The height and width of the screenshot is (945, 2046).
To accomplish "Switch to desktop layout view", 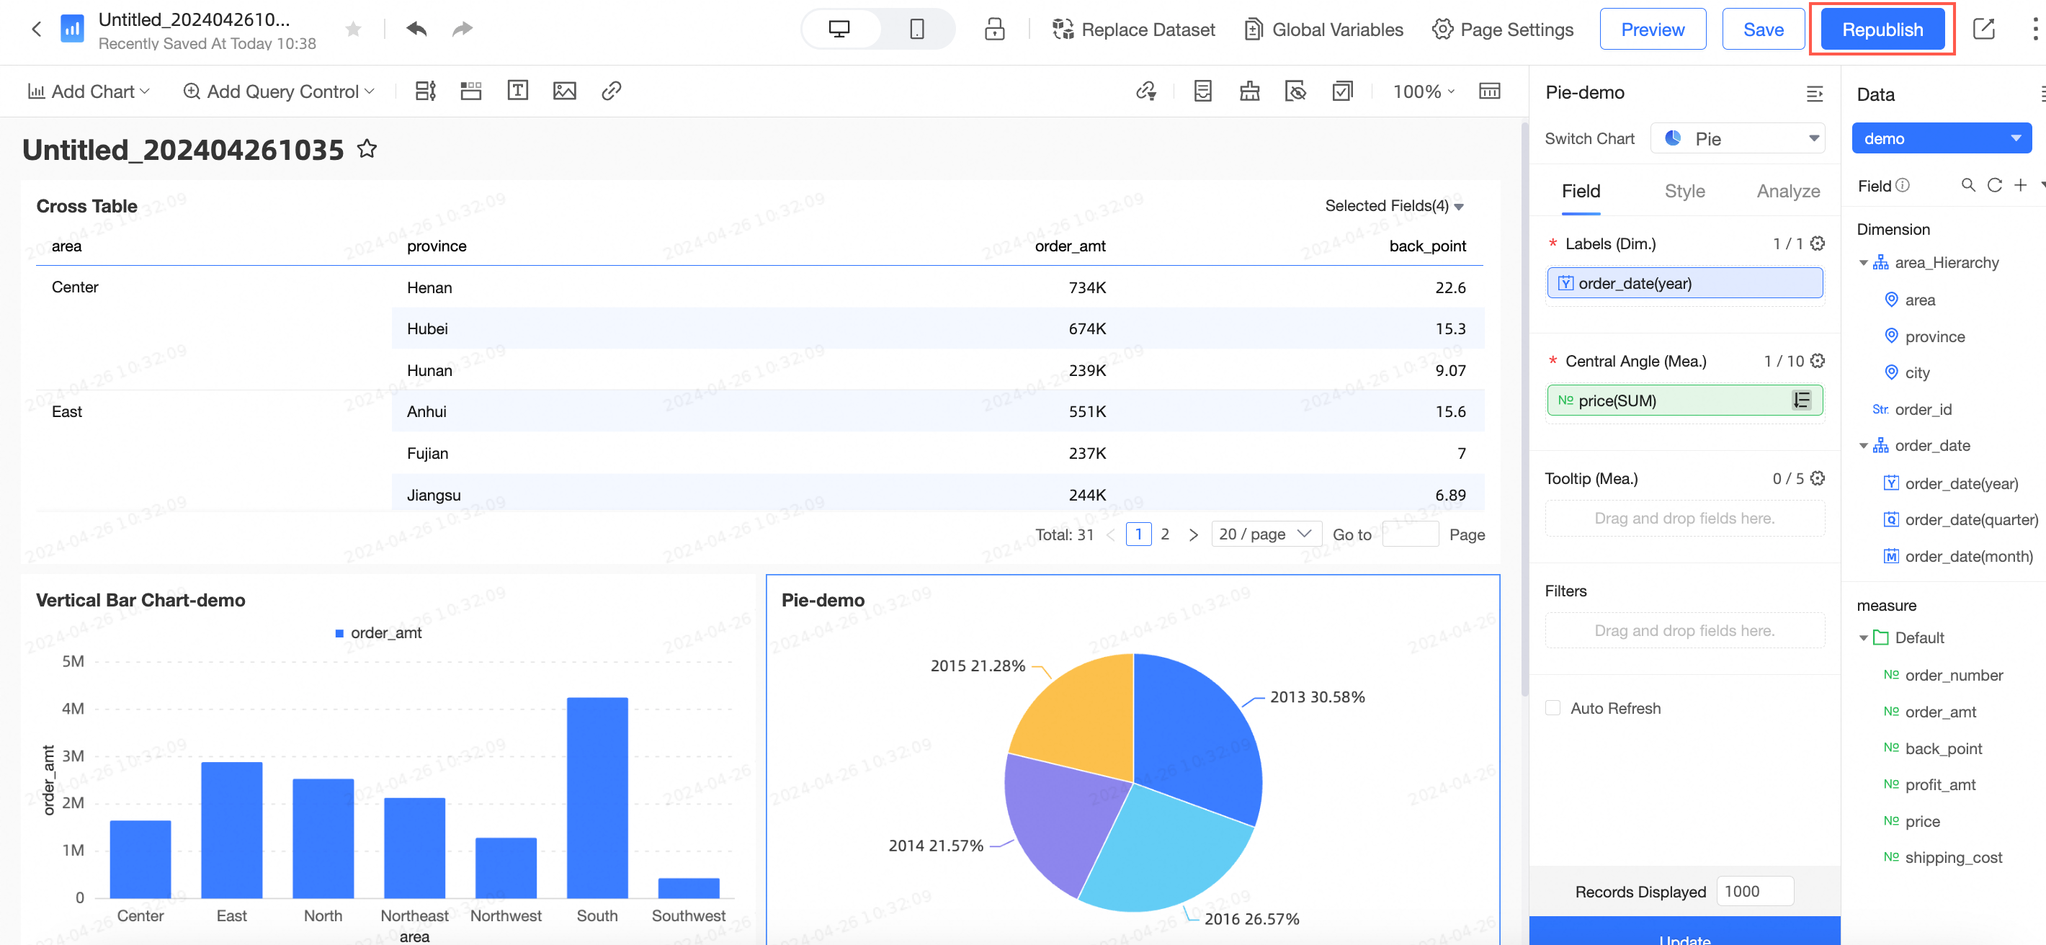I will tap(839, 30).
